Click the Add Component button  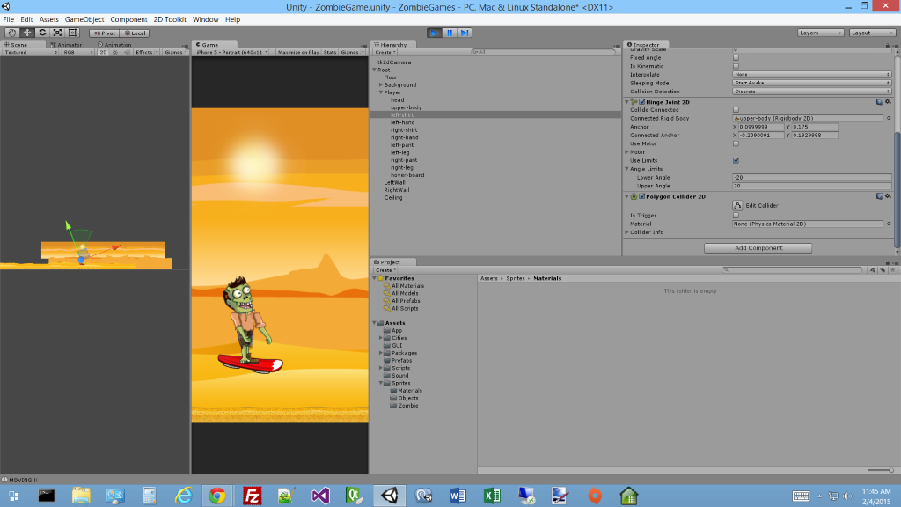pyautogui.click(x=758, y=247)
